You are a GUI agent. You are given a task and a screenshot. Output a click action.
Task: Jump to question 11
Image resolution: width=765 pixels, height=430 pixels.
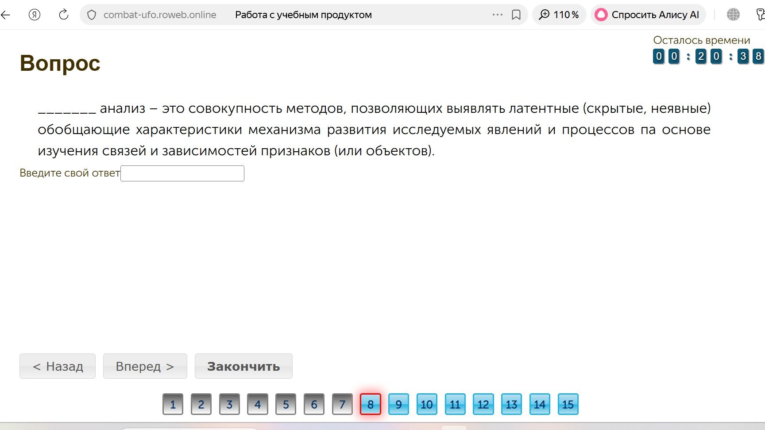click(455, 404)
